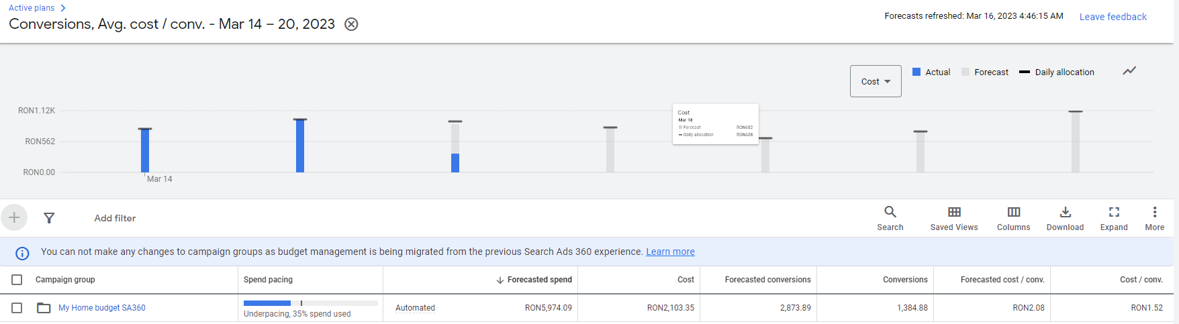Open the Learn more link in banner
The height and width of the screenshot is (324, 1179).
[670, 252]
